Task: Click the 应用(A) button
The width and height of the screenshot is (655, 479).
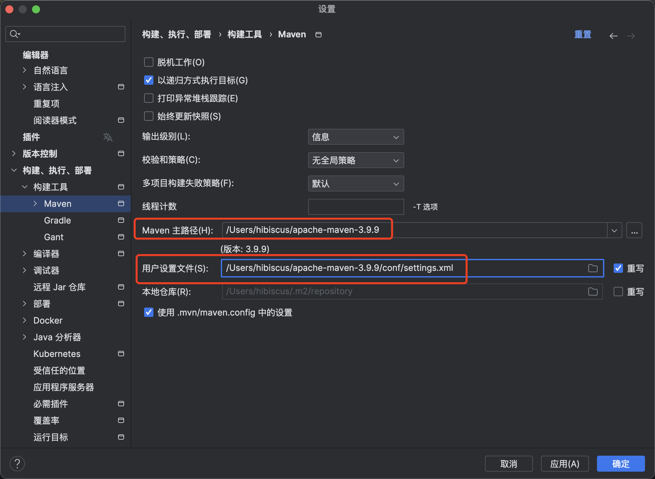Action: coord(564,464)
